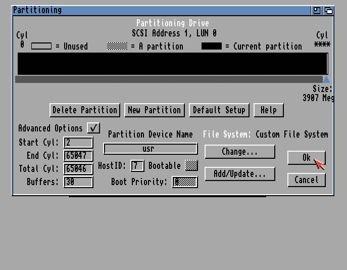Click the Add/Update... file system button
347x270 pixels.
click(239, 174)
